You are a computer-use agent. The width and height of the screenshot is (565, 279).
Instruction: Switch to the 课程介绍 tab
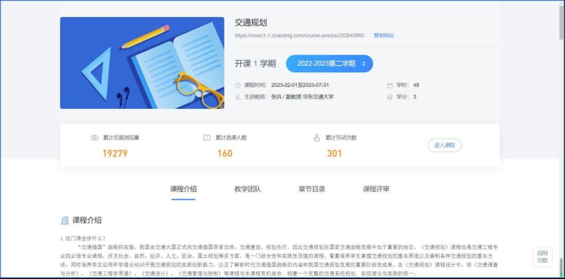[183, 189]
